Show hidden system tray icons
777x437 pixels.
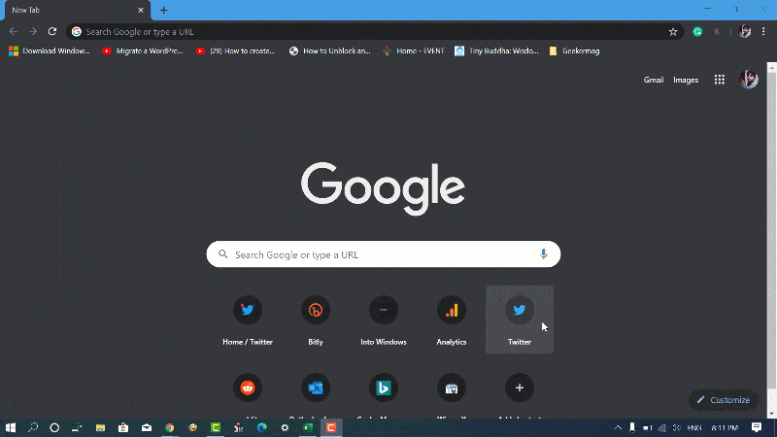coord(618,427)
